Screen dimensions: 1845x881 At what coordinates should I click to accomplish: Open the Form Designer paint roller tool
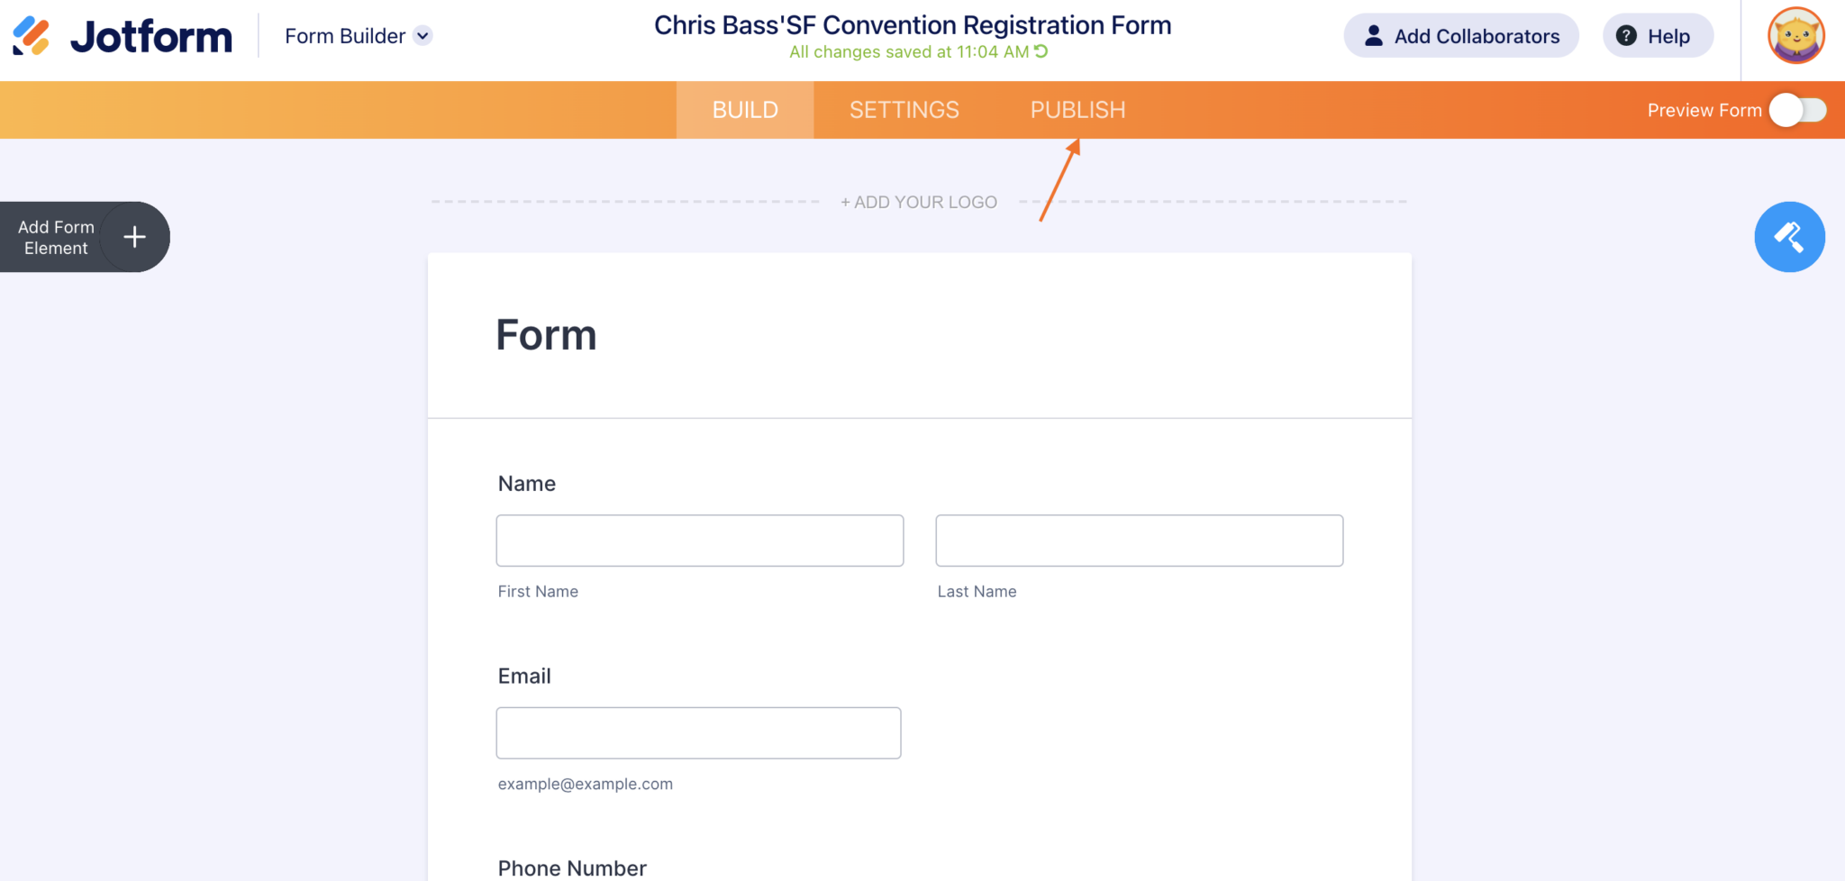1789,237
